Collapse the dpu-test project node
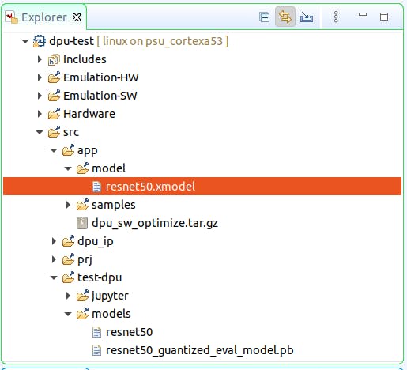This screenshot has width=407, height=370. [25, 41]
